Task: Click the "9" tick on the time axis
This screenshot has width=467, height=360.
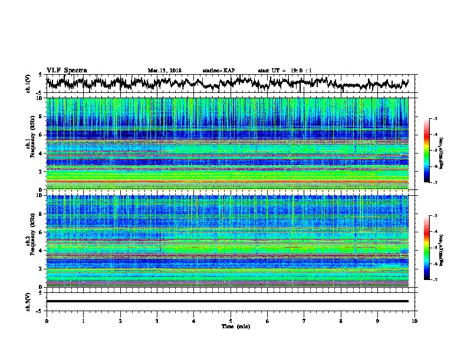Action: click(x=377, y=321)
